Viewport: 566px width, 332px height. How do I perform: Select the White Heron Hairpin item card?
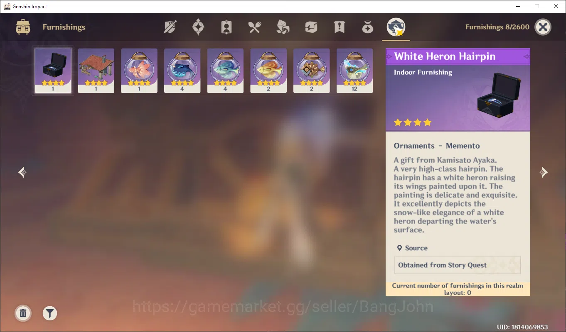point(53,71)
